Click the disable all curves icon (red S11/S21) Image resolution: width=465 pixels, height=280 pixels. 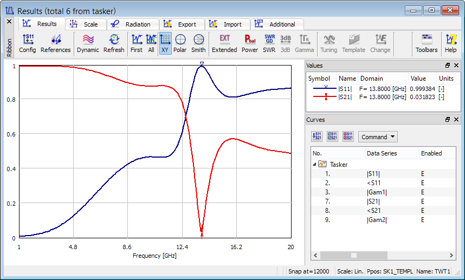click(348, 136)
